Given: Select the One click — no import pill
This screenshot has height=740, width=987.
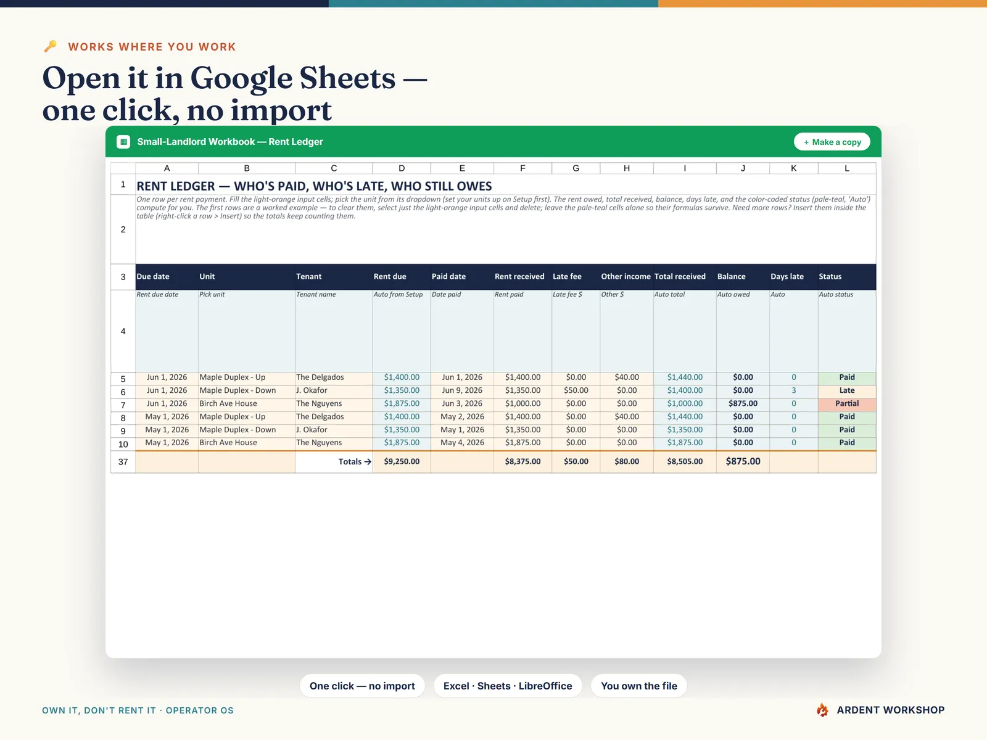Looking at the screenshot, I should [x=362, y=686].
